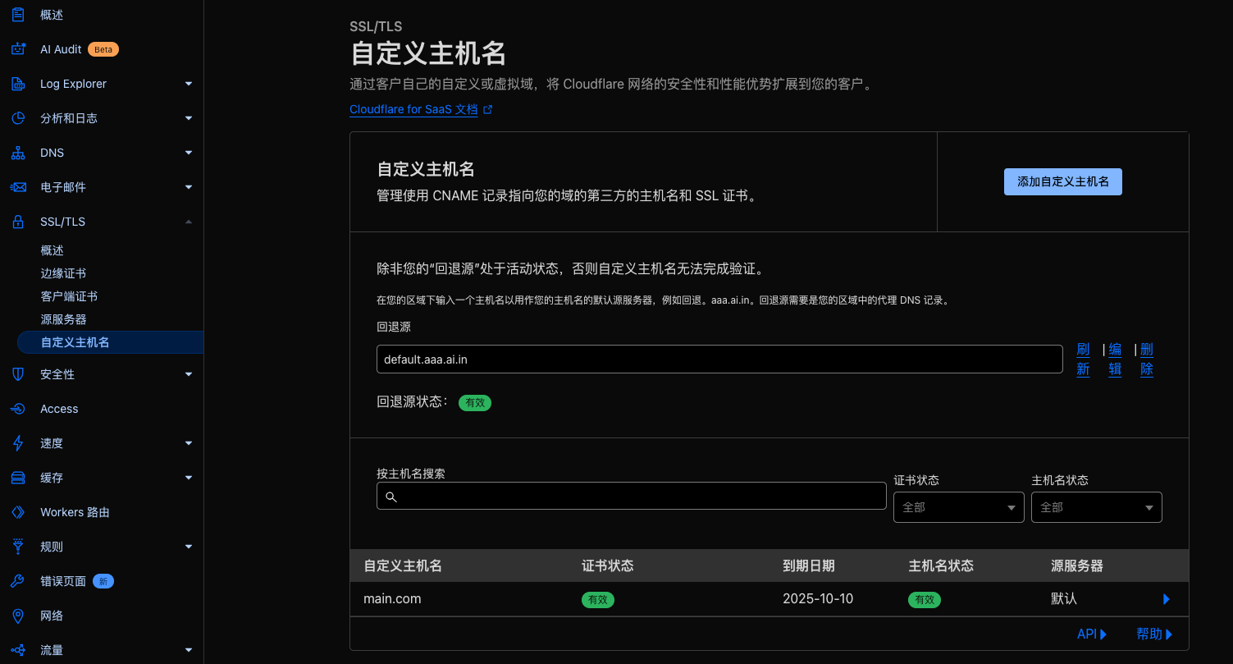Open SSL/TLS 概述 submenu item

tap(52, 250)
